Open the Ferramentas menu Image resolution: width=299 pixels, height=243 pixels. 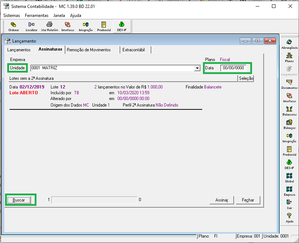pyautogui.click(x=36, y=16)
